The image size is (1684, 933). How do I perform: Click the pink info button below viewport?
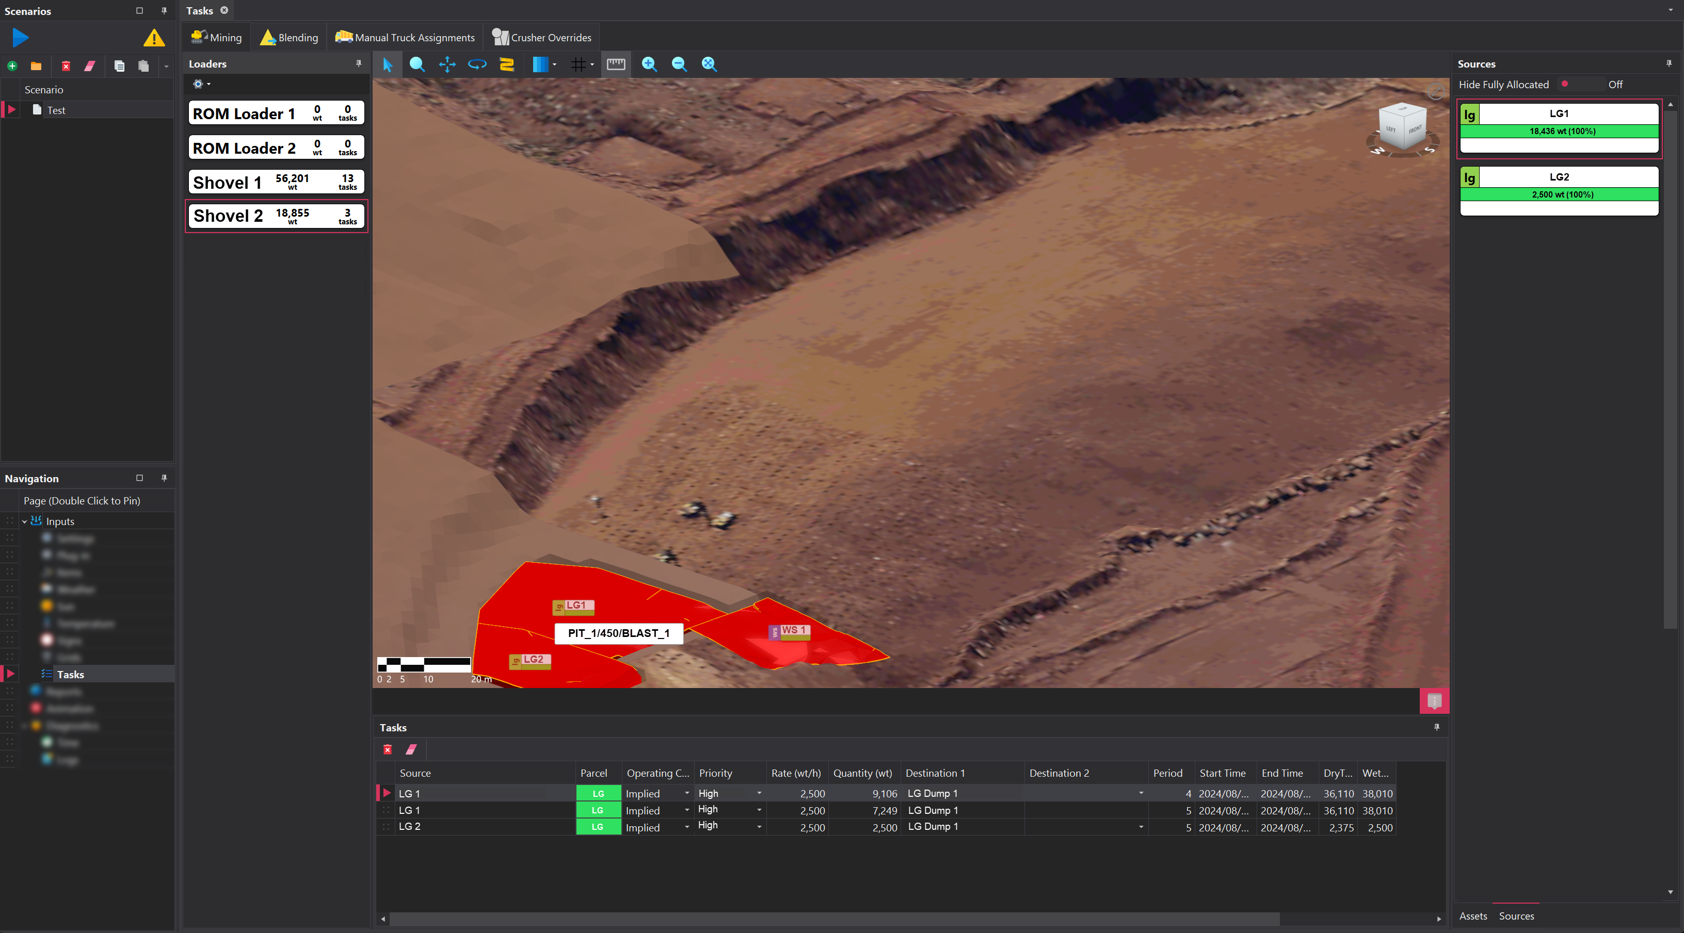point(1434,701)
